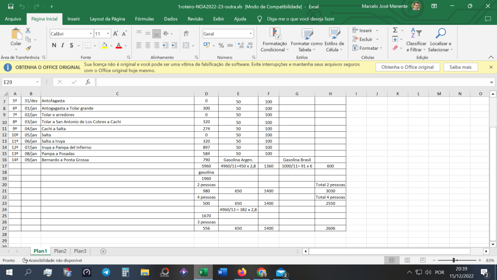The image size is (497, 280).
Task: Add a new sheet with the plus icon
Action: tap(103, 251)
